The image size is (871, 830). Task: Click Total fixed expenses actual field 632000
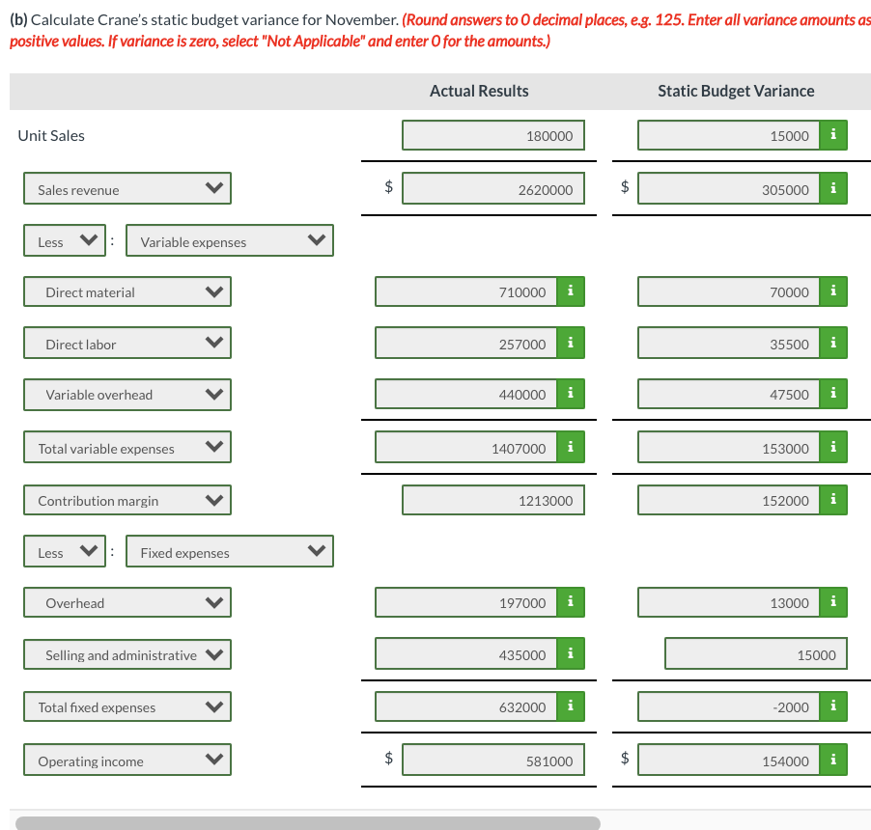(466, 706)
